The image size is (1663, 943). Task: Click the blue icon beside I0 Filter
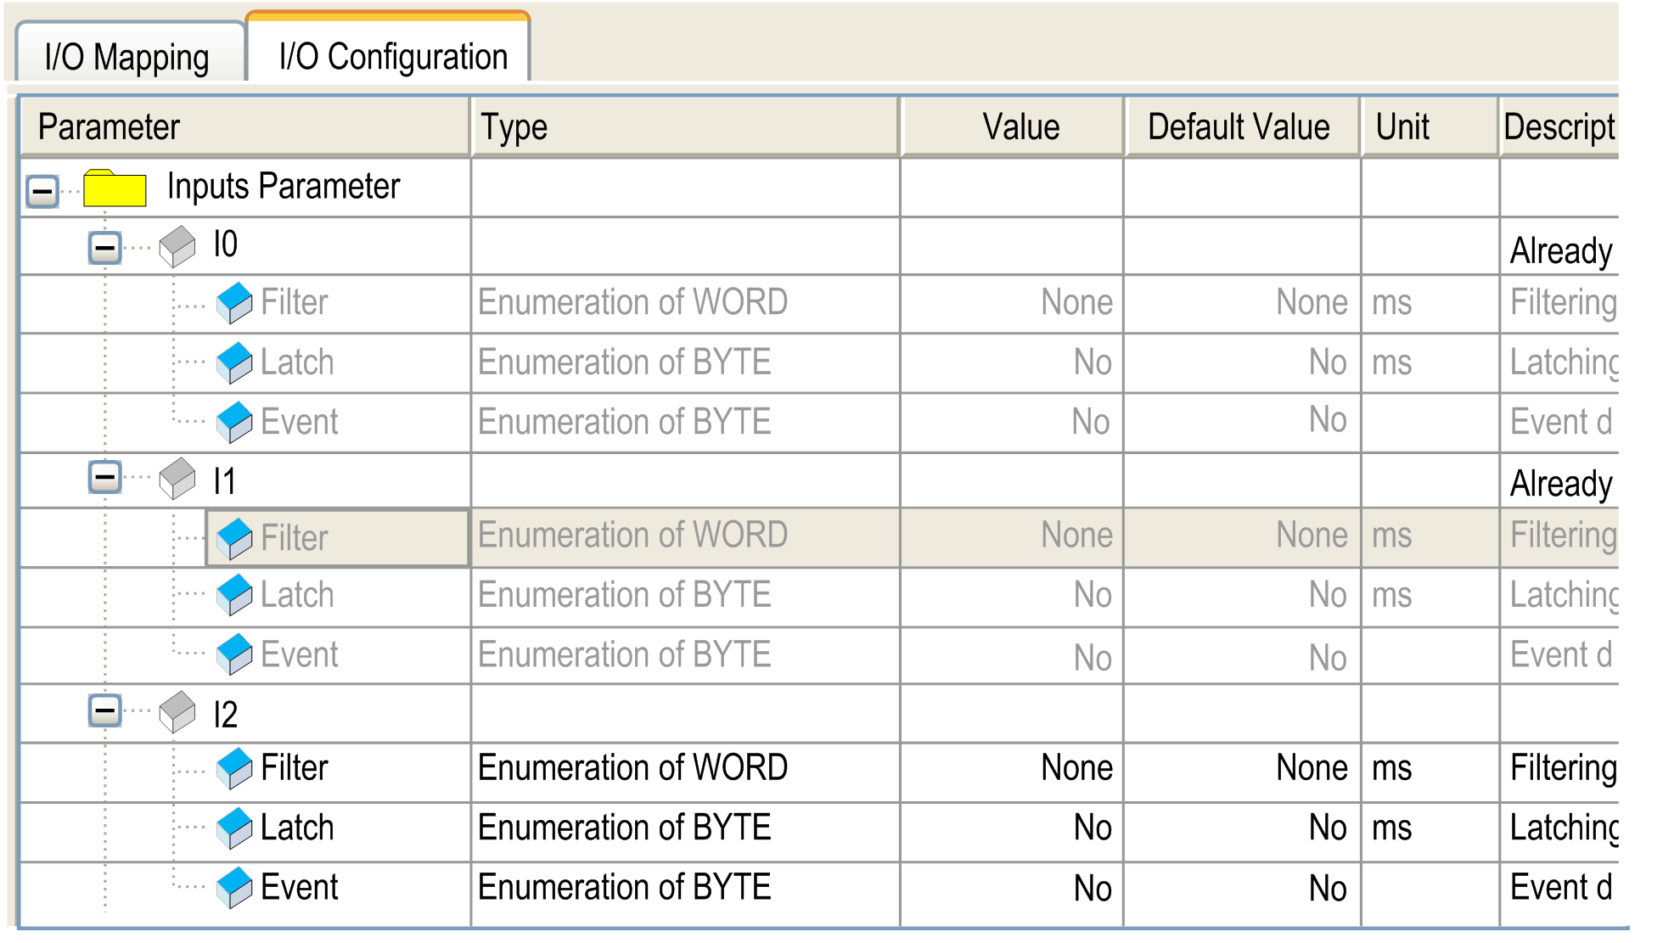234,303
